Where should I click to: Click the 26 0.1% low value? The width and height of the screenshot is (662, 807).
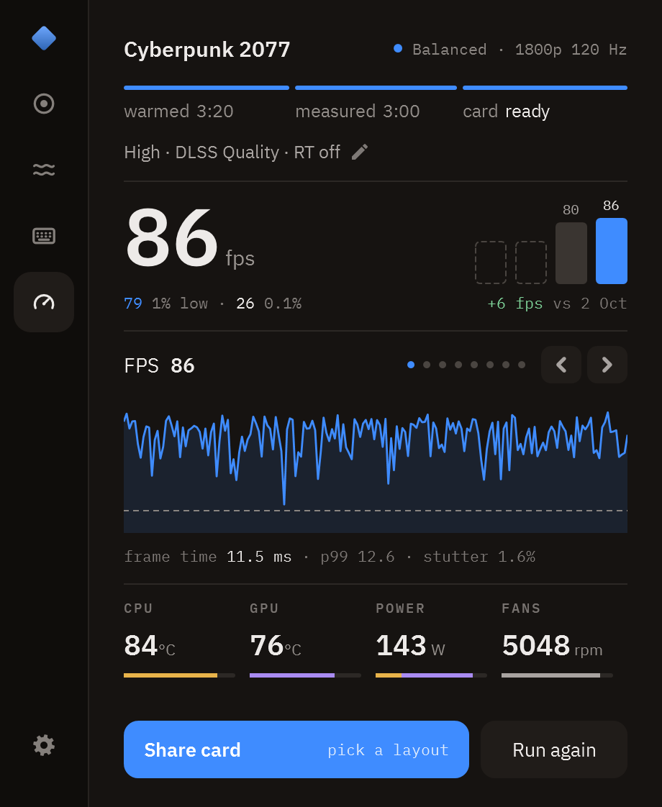tap(268, 303)
